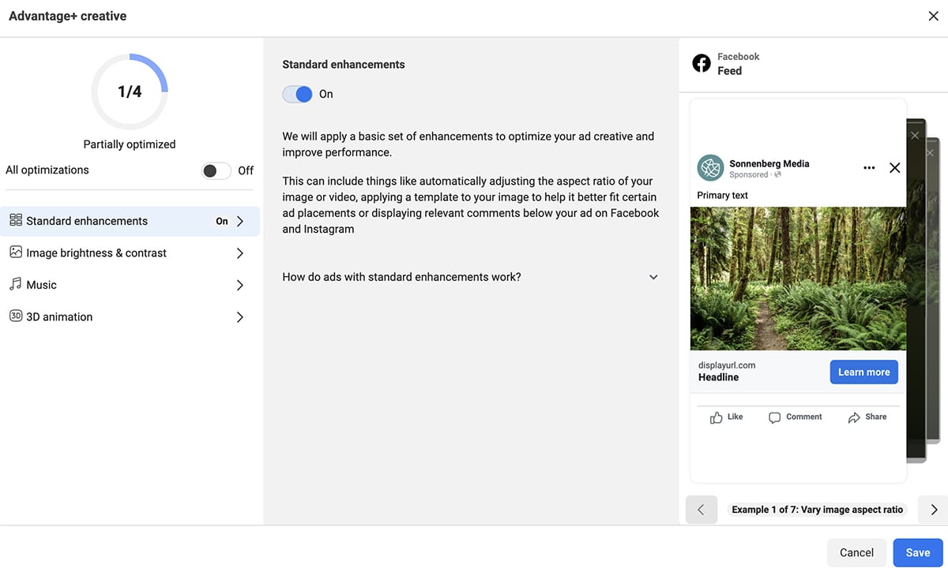Click the Image brightness & contrast picture icon
This screenshot has height=572, width=948.
coord(16,252)
